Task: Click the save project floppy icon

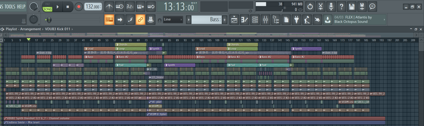Action: [352, 7]
